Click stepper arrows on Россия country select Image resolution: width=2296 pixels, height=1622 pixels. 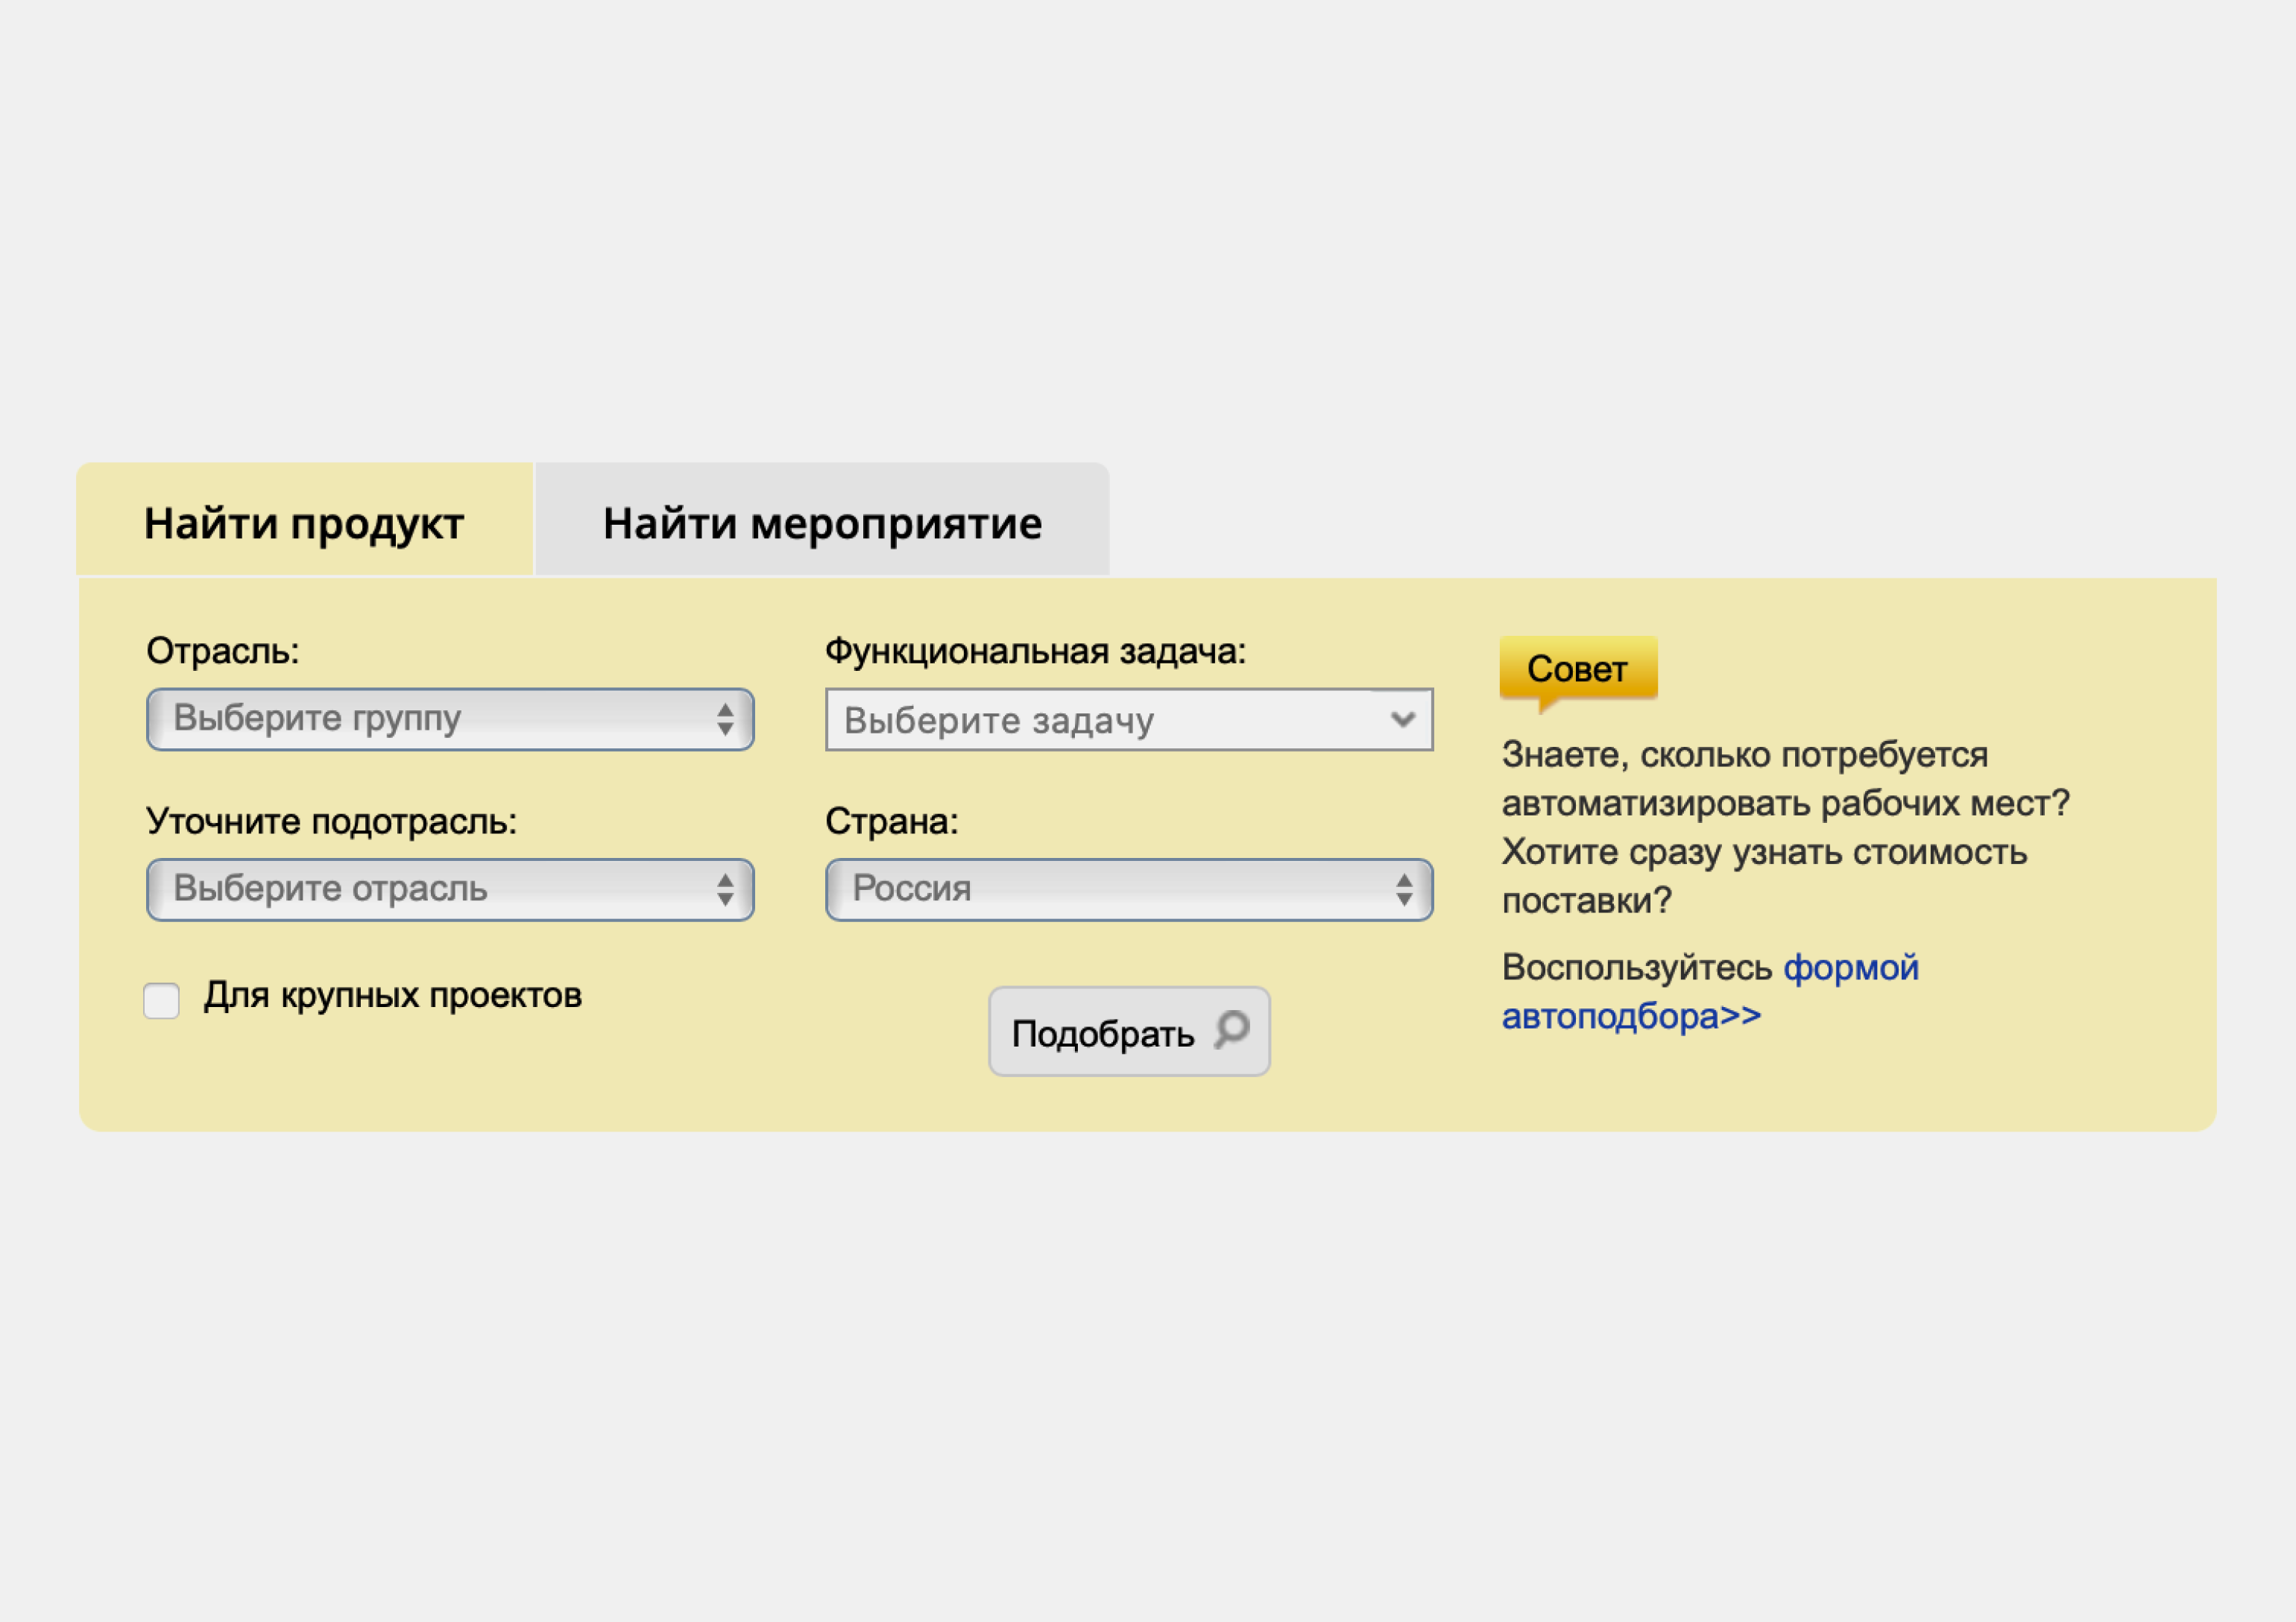(1404, 889)
